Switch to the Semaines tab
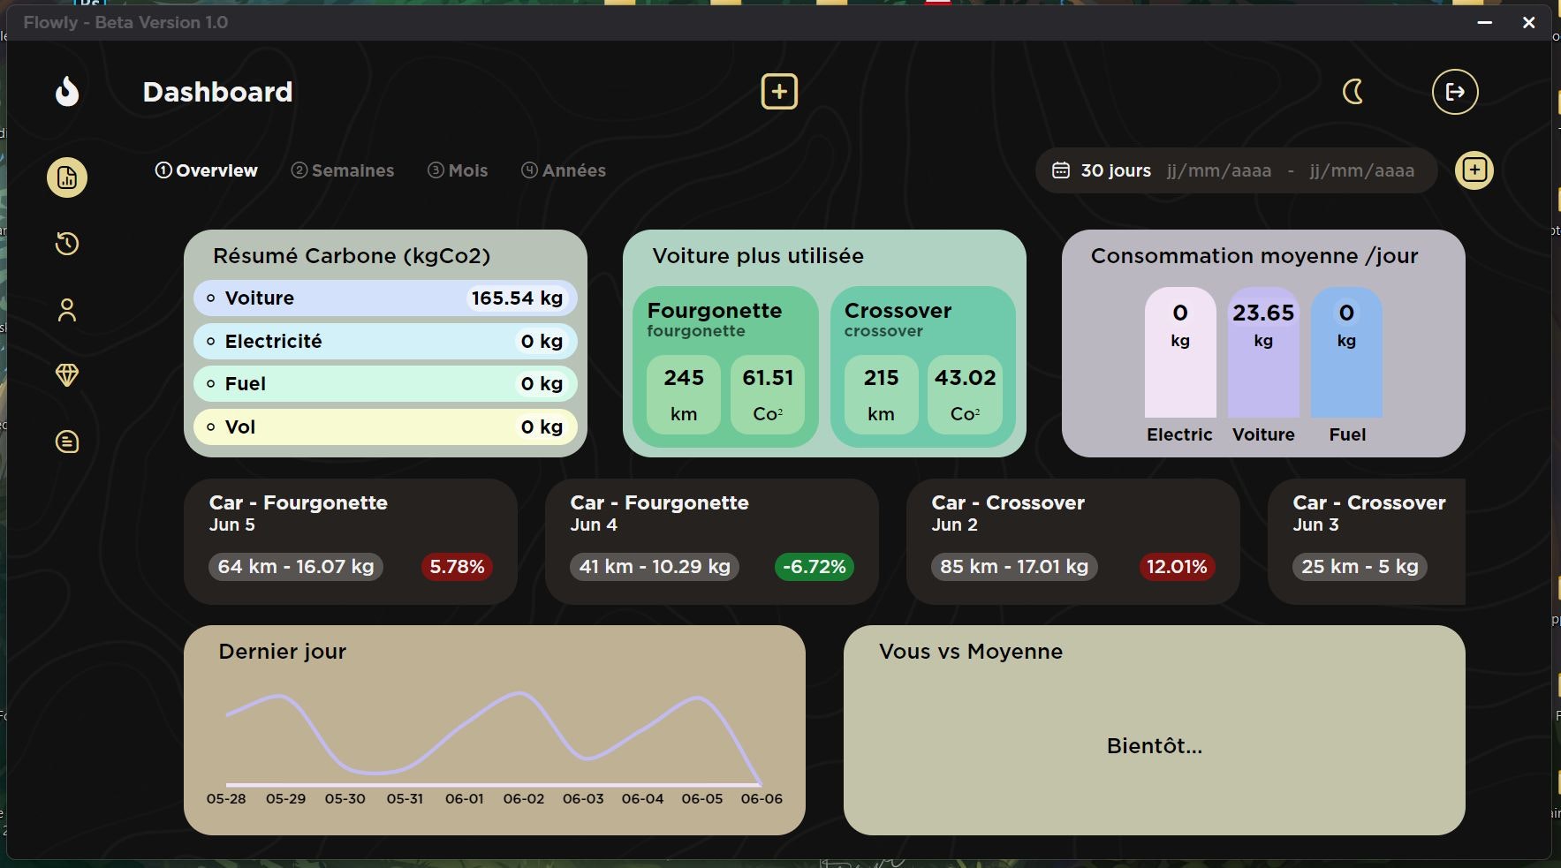This screenshot has width=1561, height=868. tap(343, 170)
